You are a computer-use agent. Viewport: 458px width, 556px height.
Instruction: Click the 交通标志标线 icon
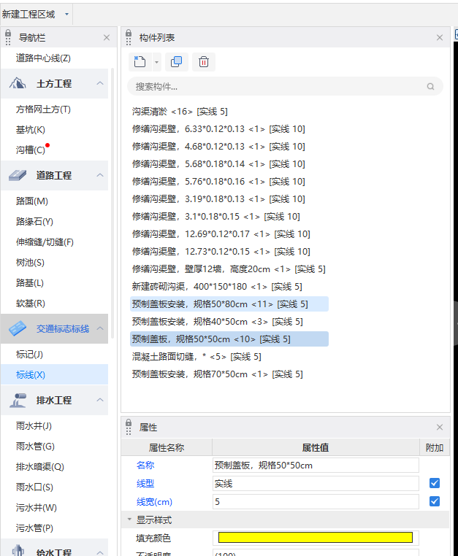18,328
